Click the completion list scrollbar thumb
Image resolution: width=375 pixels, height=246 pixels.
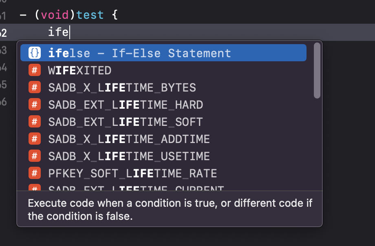point(317,70)
